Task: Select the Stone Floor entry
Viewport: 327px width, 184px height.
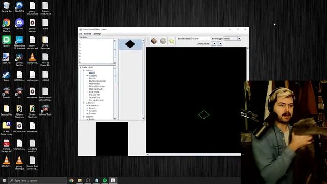Action: (95, 97)
